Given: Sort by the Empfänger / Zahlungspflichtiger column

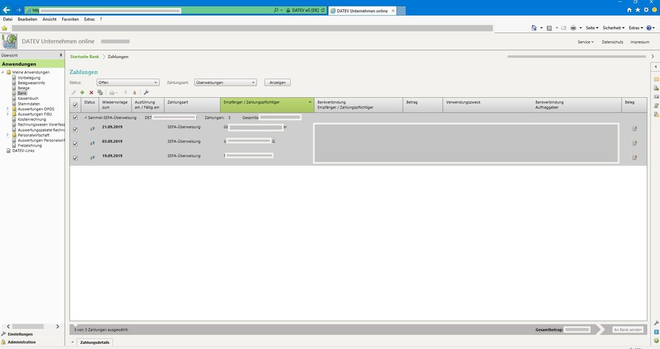Looking at the screenshot, I should pos(267,104).
